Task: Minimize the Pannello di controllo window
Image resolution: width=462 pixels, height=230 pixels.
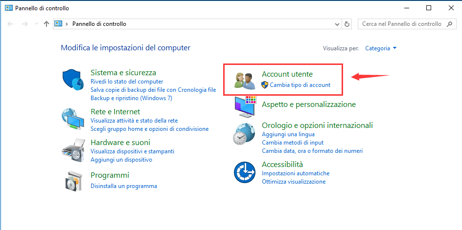Action: (x=406, y=8)
